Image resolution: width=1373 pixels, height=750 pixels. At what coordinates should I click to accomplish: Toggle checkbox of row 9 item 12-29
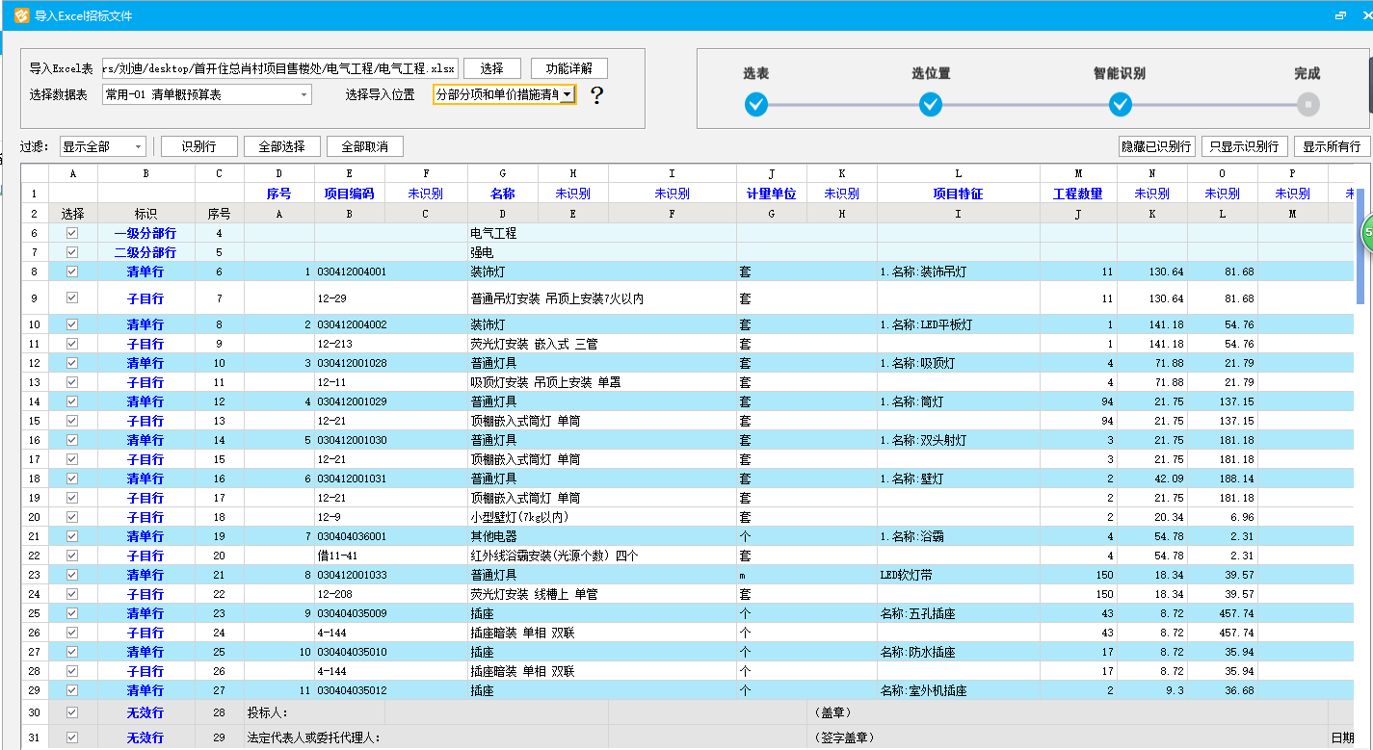(72, 298)
